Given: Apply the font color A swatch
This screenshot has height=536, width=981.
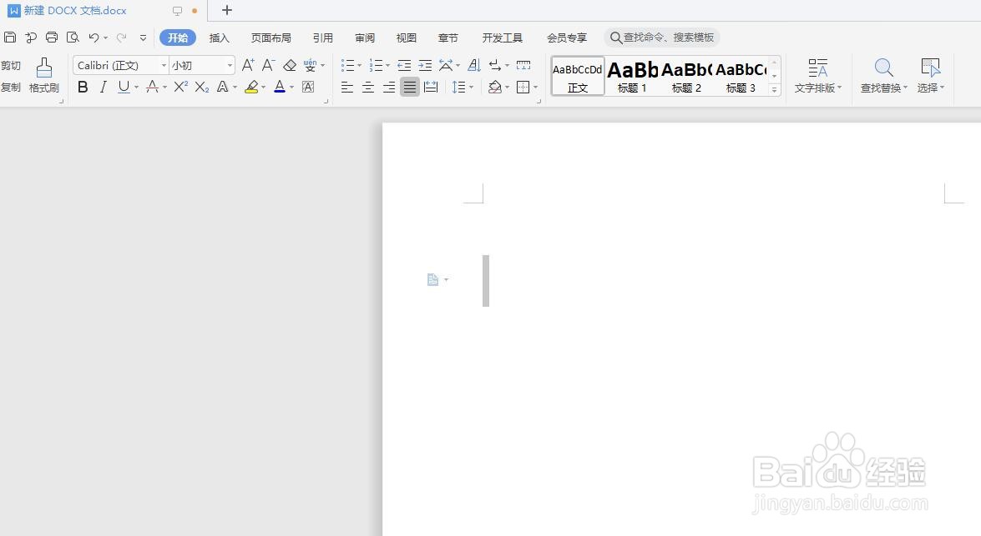Looking at the screenshot, I should 280,87.
